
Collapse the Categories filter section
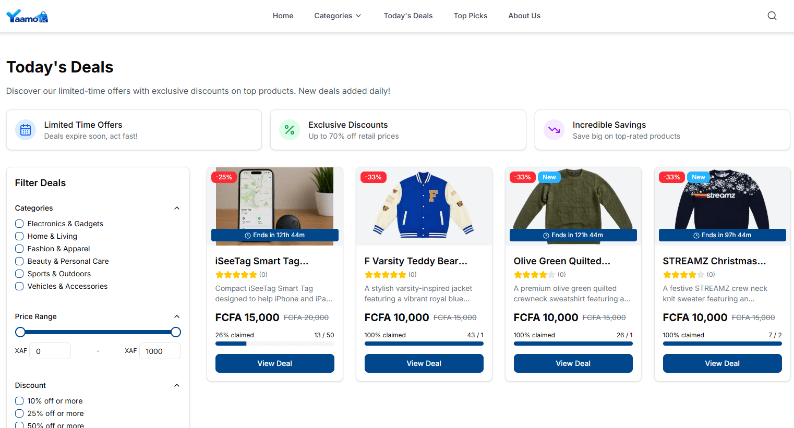coord(177,208)
